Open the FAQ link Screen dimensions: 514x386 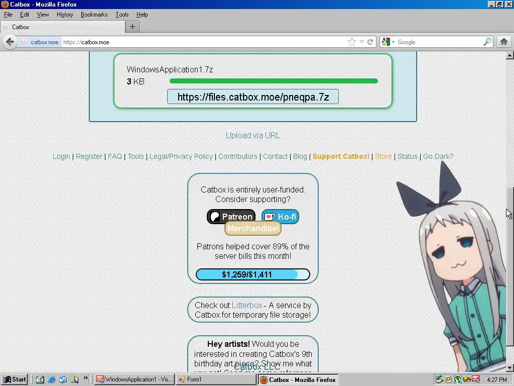pos(115,157)
